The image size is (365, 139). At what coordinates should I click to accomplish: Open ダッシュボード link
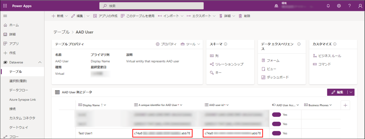click(x=275, y=77)
